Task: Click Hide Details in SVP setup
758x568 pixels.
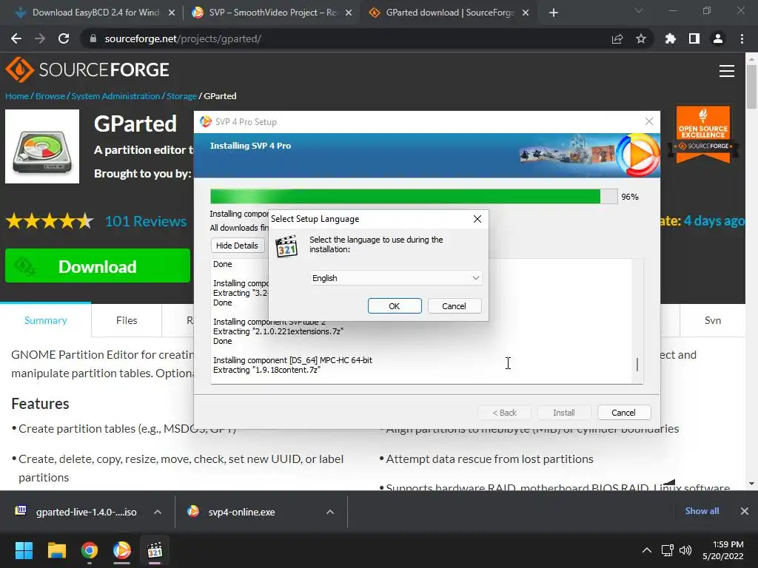Action: [238, 246]
